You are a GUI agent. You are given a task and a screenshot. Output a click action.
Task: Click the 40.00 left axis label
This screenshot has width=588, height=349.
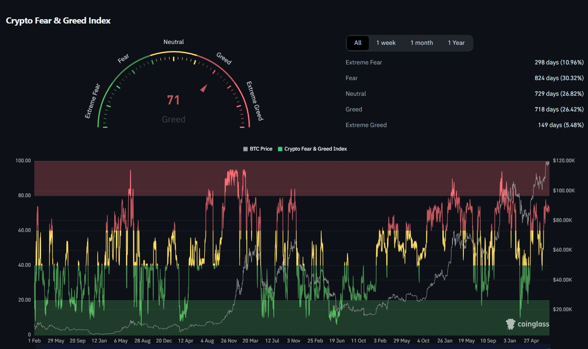(x=24, y=265)
